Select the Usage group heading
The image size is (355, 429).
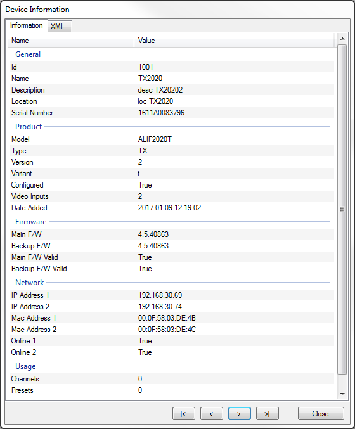(x=25, y=366)
